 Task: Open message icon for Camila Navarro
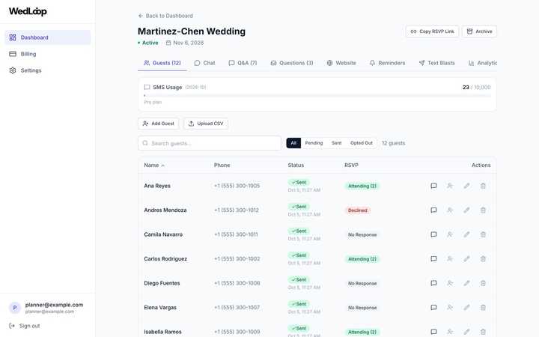[x=433, y=234]
